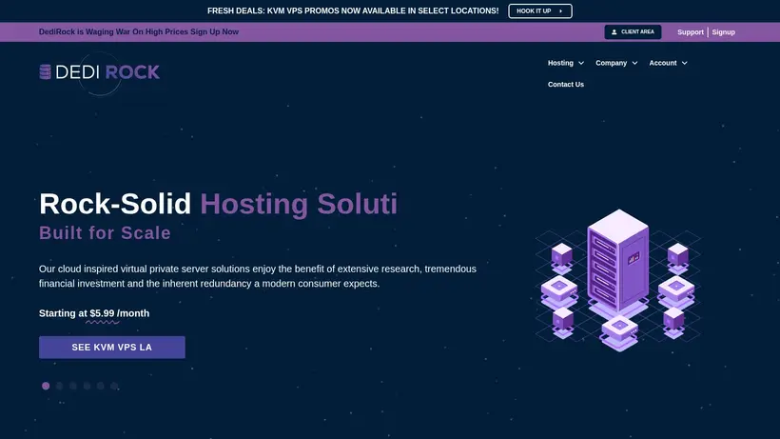Expand the Company dropdown chevron
Screen dimensions: 780x439
634,63
